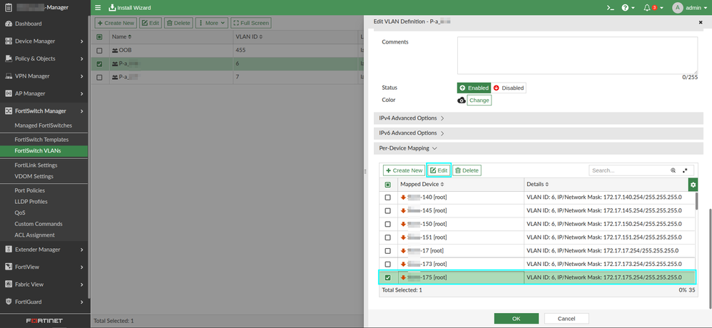
Task: Open Port Policies menu item
Action: [29, 190]
